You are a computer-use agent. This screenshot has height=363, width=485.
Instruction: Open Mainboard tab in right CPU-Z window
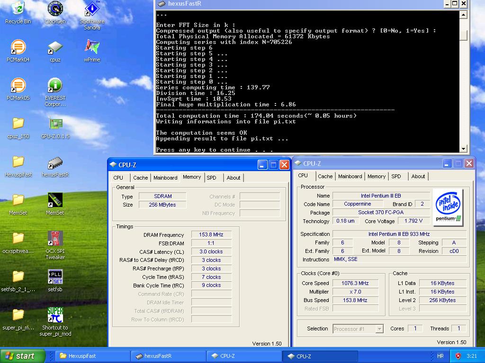tap(350, 177)
